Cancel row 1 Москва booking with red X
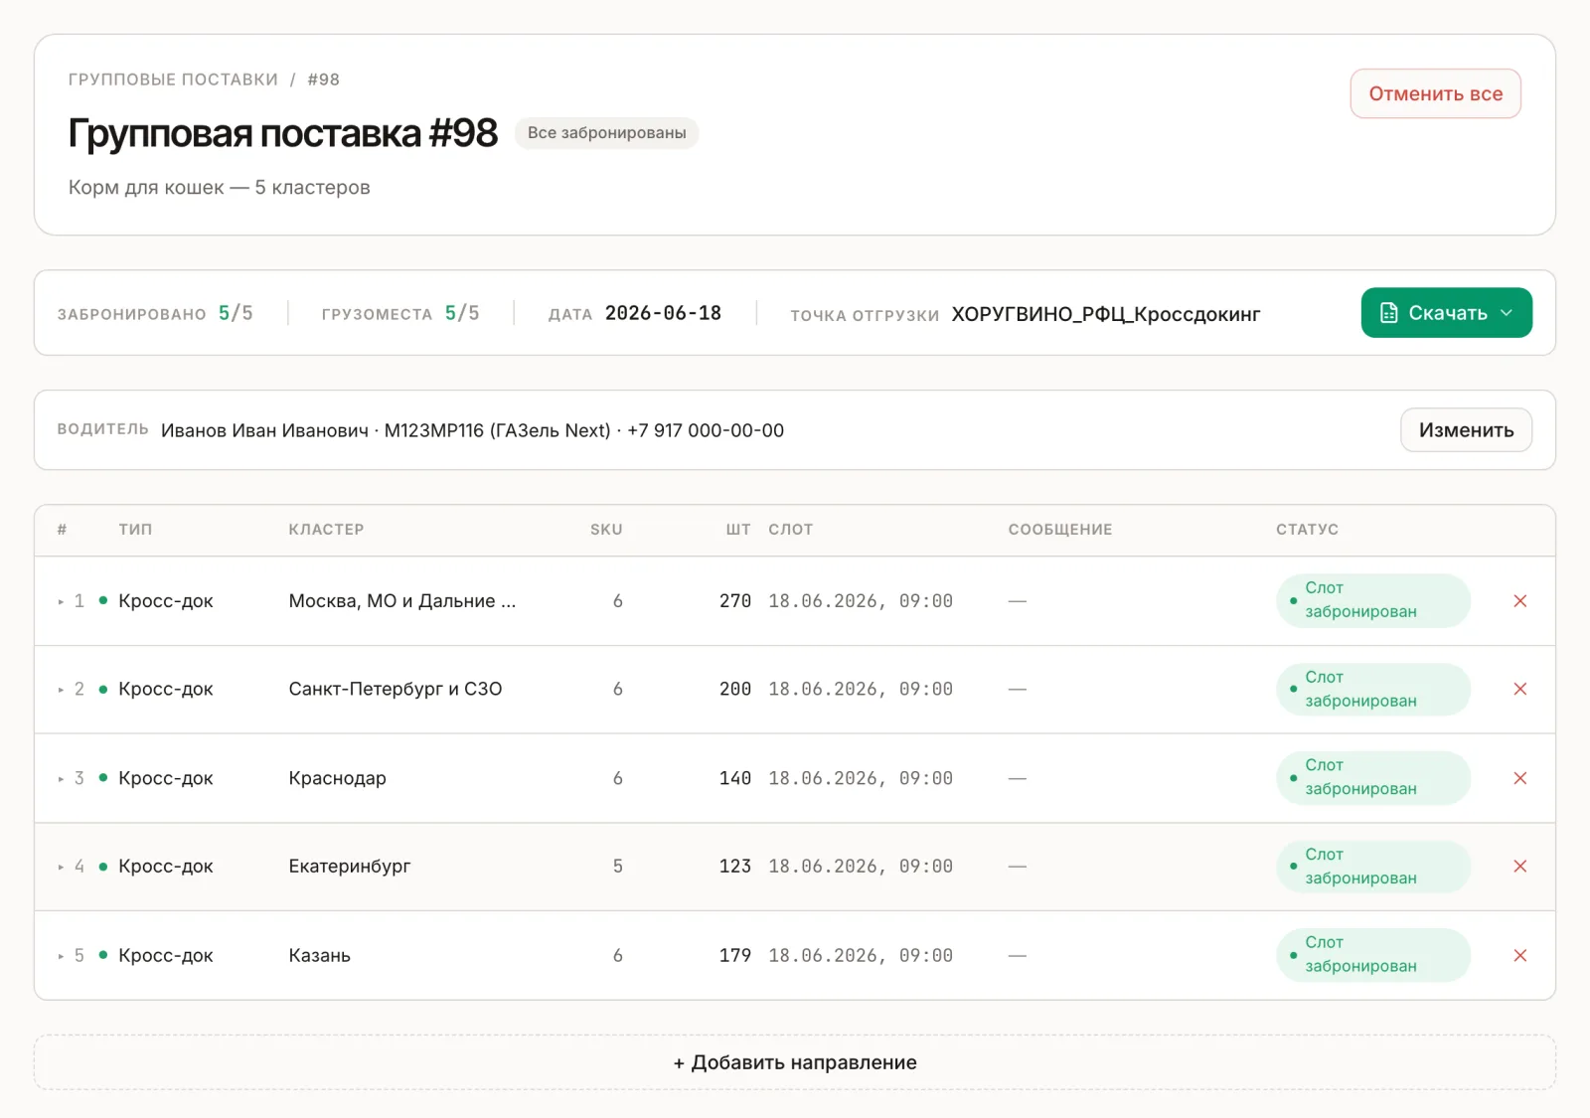 coord(1519,601)
